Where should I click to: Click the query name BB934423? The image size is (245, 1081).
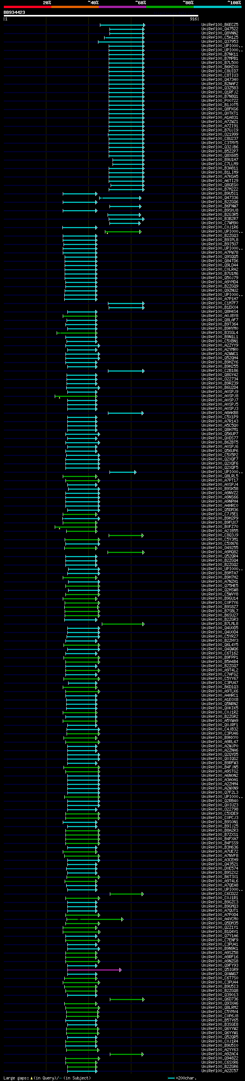14,13
